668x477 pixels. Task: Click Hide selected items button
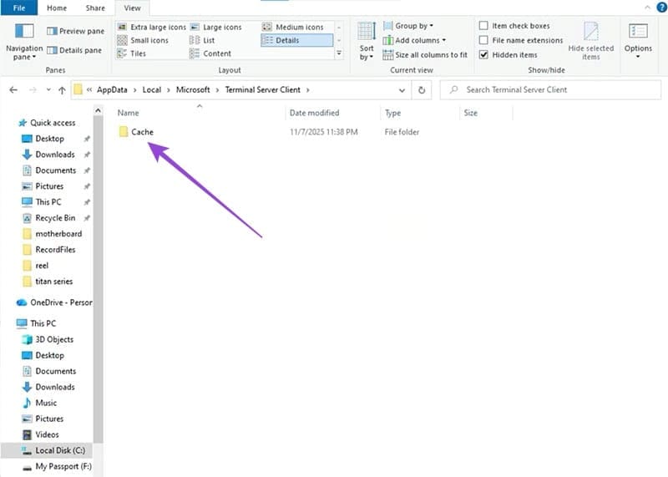591,41
